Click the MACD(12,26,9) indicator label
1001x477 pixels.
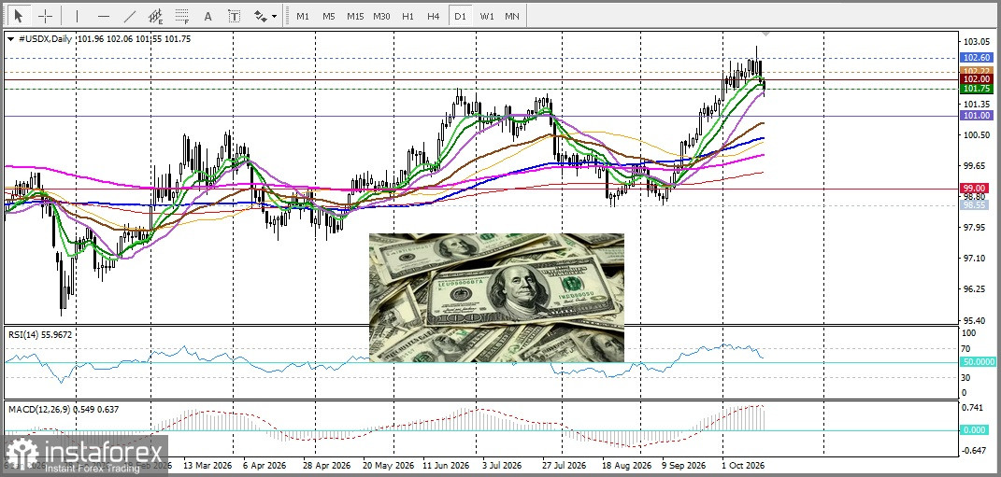point(64,409)
